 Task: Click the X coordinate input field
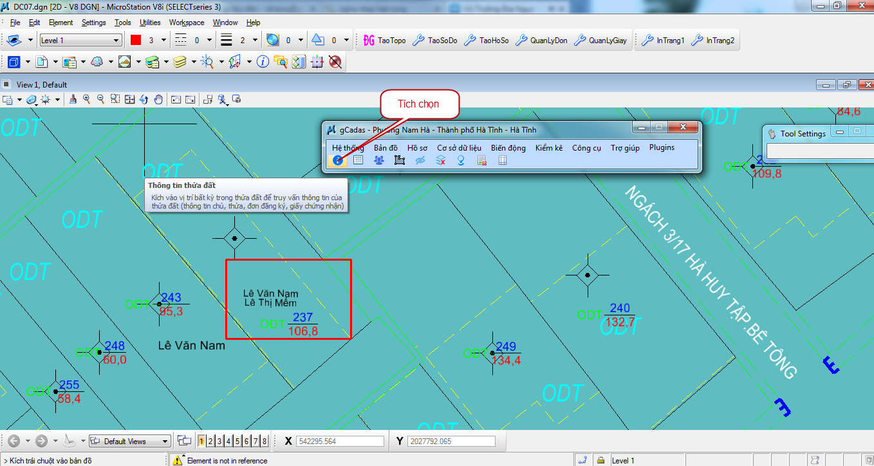339,442
